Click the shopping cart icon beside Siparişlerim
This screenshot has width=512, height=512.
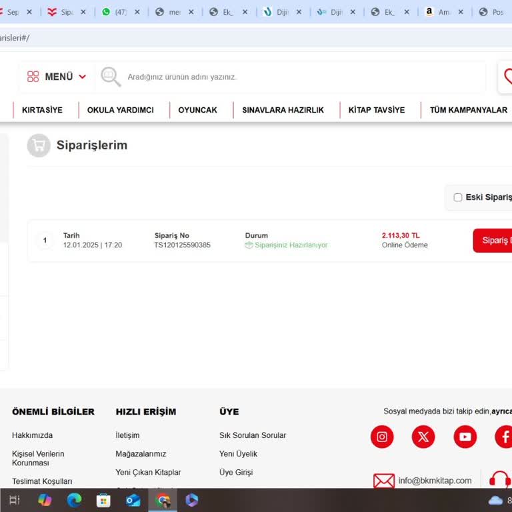39,145
